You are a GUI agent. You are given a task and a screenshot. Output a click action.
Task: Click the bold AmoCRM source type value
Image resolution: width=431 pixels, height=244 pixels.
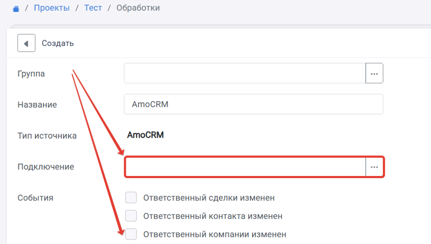[145, 135]
